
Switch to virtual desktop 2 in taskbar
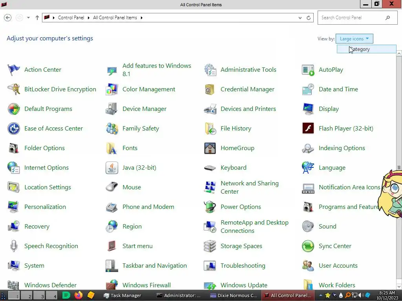coord(27,296)
